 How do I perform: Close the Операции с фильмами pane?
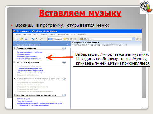pos(67,45)
